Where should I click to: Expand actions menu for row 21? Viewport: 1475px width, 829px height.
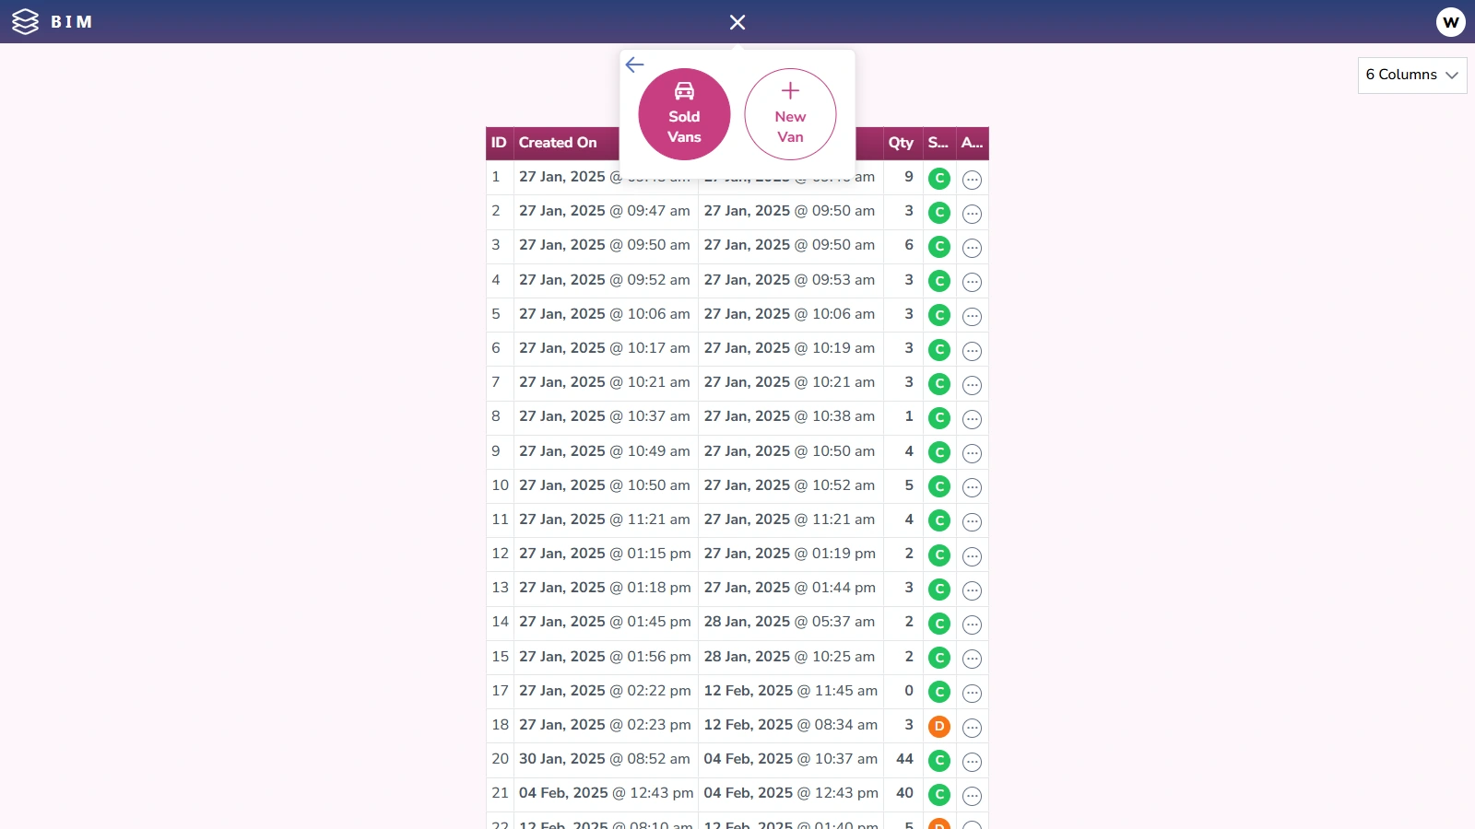coord(972,796)
